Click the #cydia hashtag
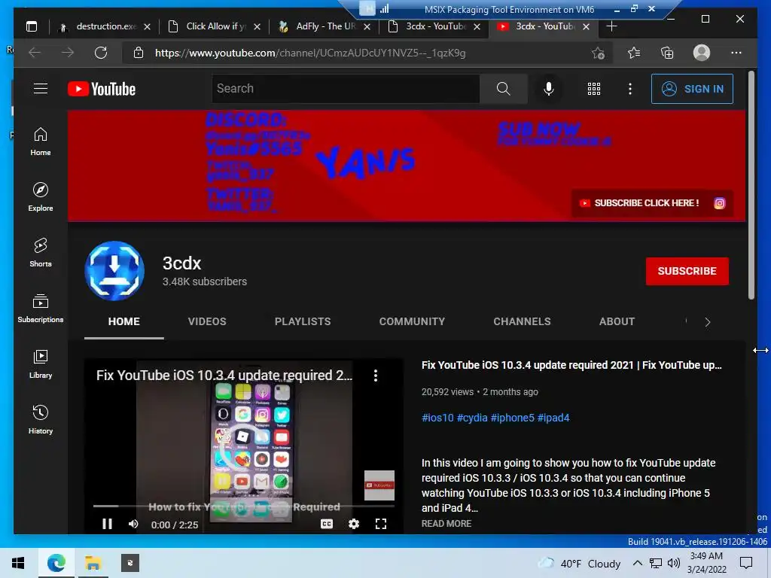The image size is (771, 578). (472, 418)
